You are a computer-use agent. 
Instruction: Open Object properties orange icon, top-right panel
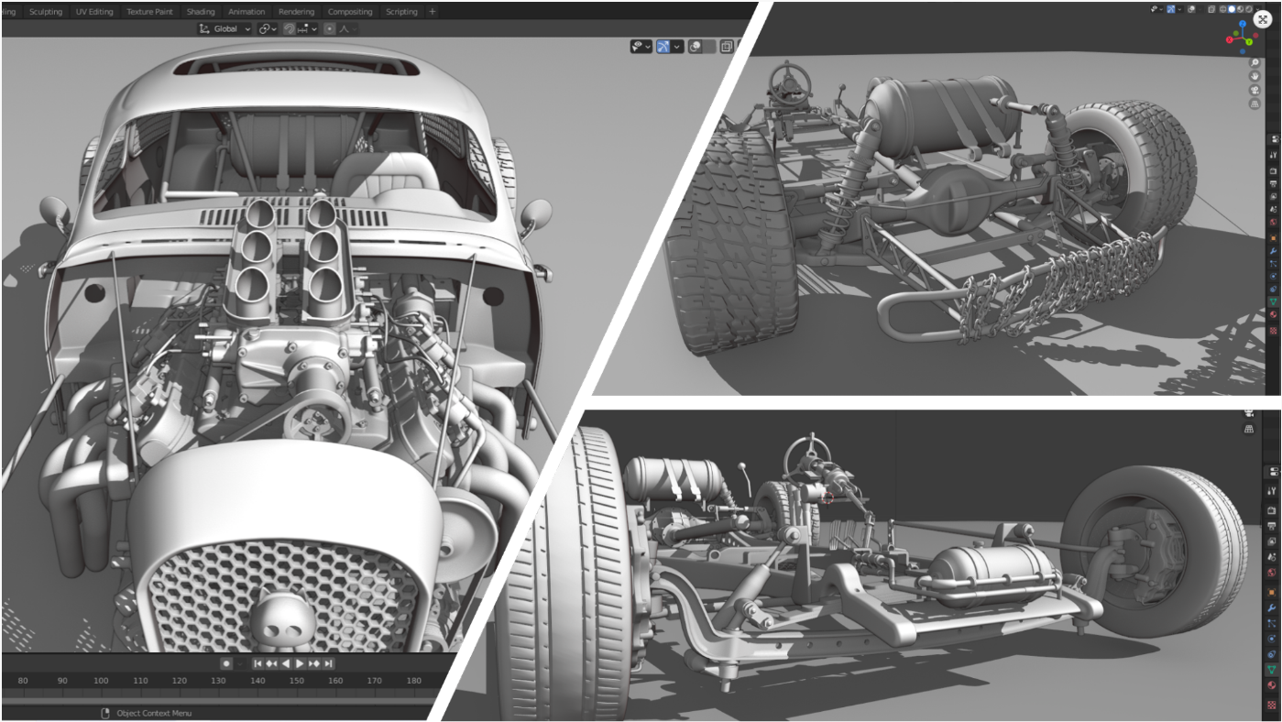point(1274,238)
